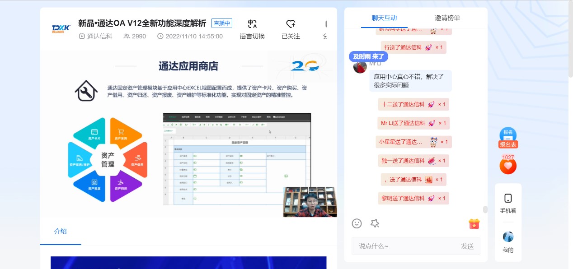This screenshot has height=269, width=573.
Task: Click the 小星星送了通达 gift message
Action: 413,142
